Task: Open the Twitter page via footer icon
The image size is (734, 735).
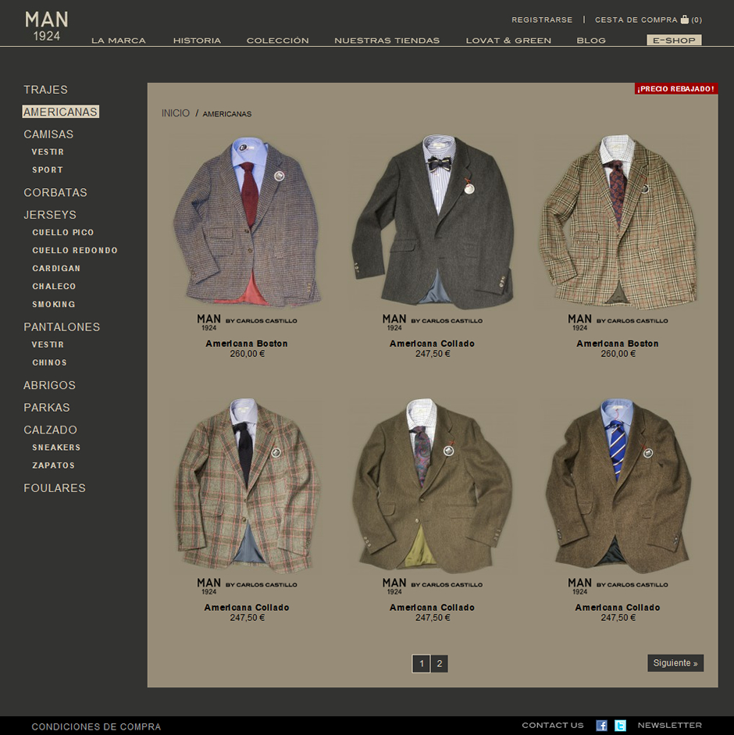Action: click(620, 725)
